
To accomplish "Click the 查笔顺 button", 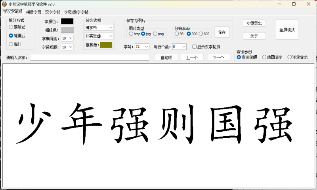I will (166, 57).
